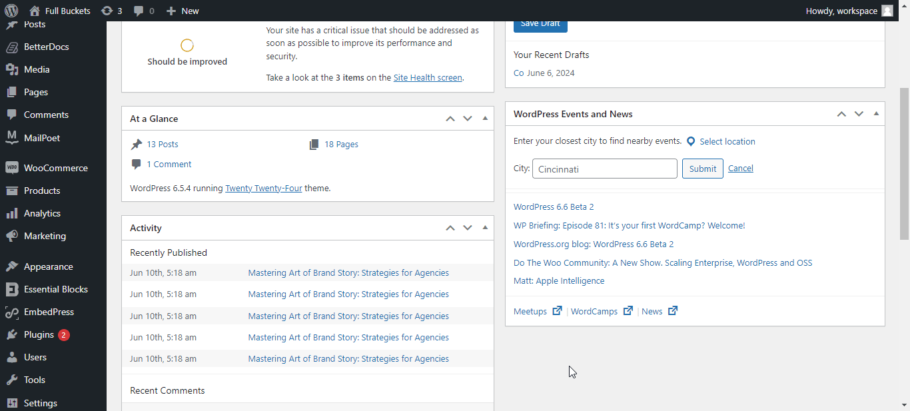Open the Analytics bar chart icon

[x=12, y=213]
